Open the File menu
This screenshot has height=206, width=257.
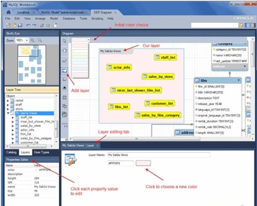(8, 19)
